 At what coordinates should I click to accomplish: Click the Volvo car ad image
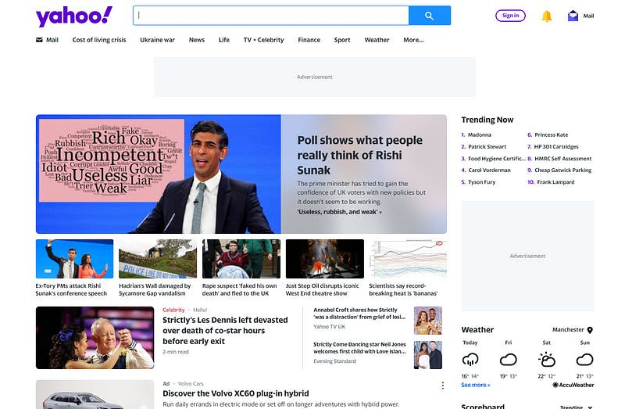click(95, 395)
